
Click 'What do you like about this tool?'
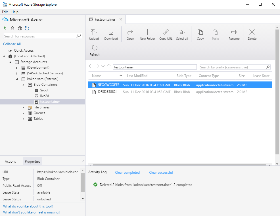(x=28, y=206)
